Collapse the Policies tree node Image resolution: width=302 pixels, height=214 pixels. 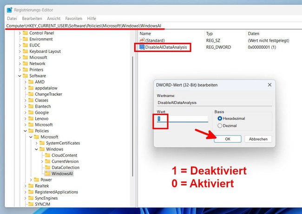[x=25, y=131]
